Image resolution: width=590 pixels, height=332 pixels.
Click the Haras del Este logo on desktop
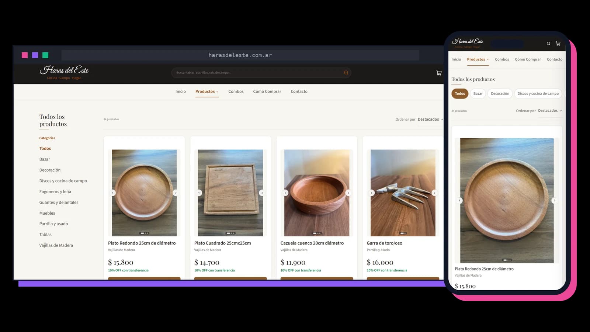(64, 72)
